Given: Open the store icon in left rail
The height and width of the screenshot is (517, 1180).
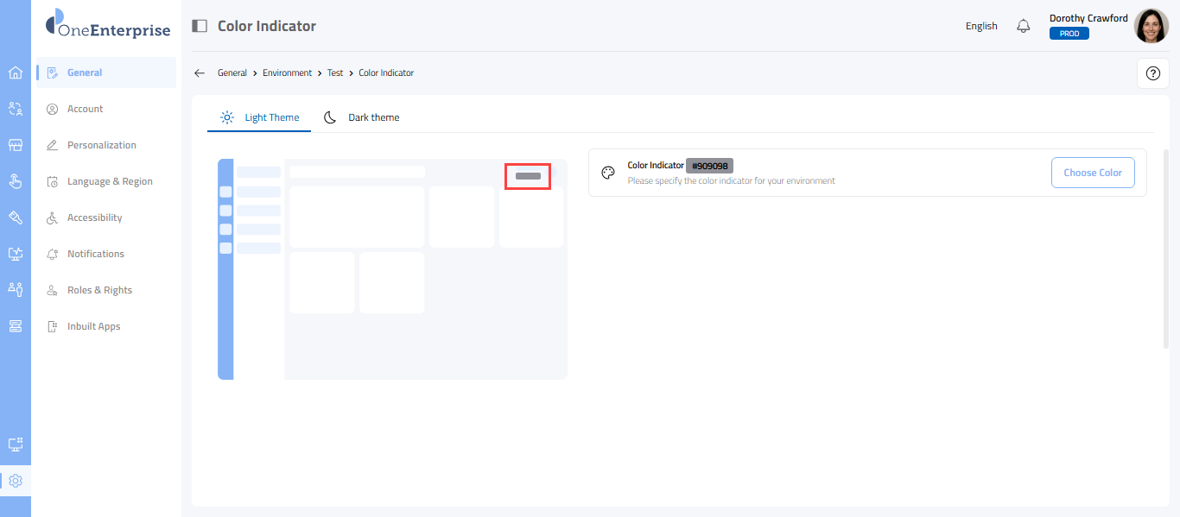Looking at the screenshot, I should tap(15, 145).
